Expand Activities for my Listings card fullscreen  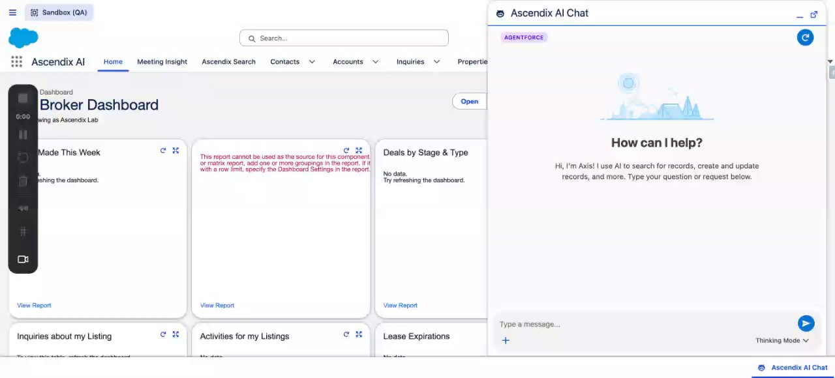coord(359,334)
